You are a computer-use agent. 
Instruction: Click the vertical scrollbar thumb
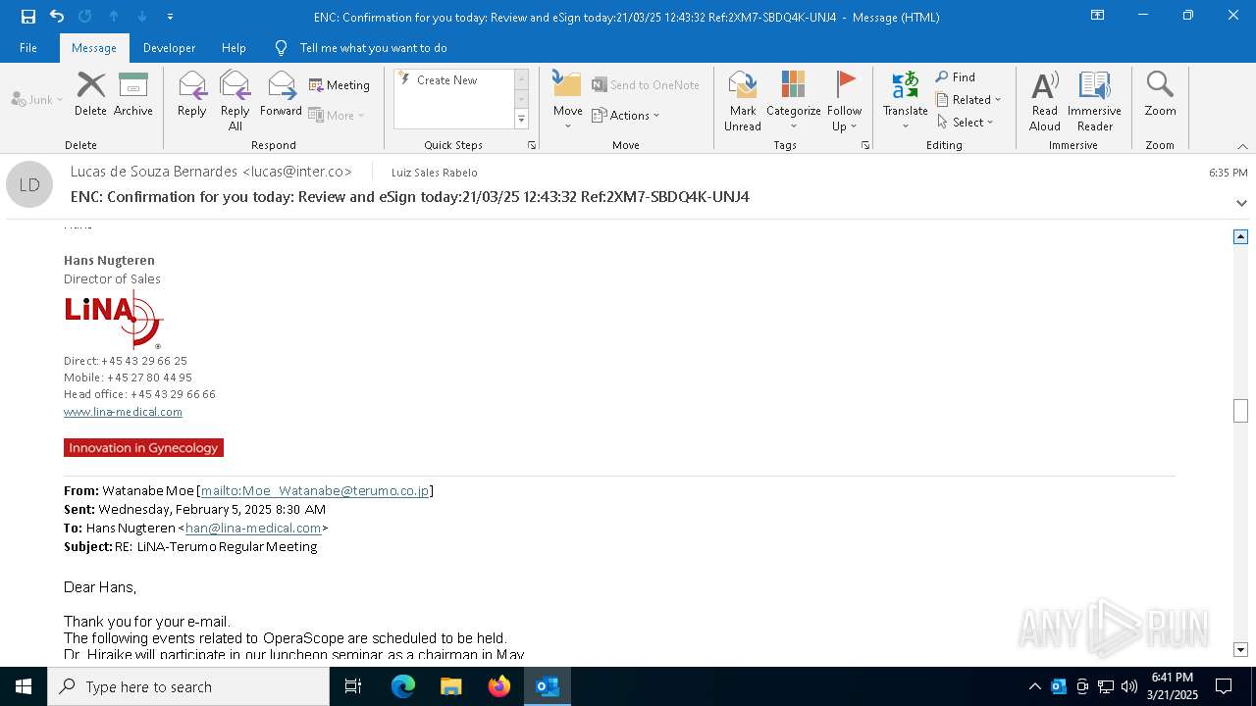click(x=1240, y=411)
